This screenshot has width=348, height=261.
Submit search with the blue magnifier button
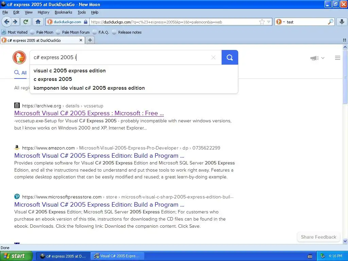230,57
